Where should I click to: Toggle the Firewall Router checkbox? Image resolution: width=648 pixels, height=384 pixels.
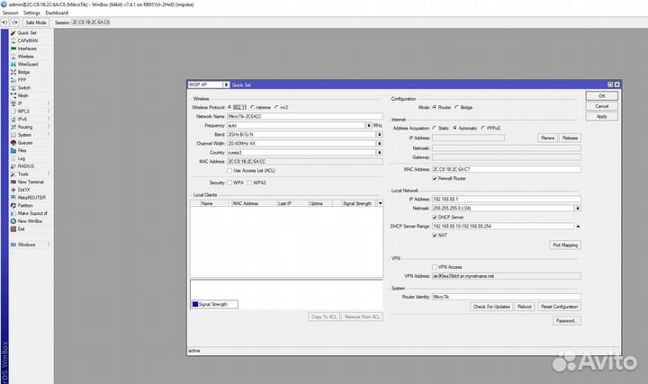(435, 178)
